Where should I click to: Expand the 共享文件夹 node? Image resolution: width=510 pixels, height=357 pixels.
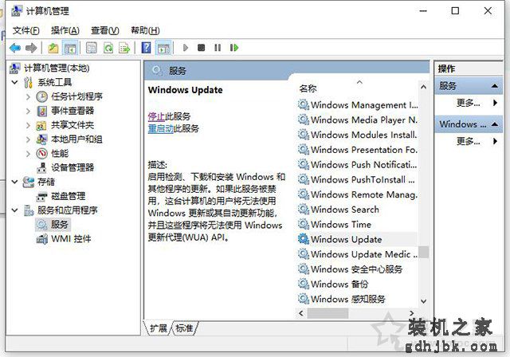[29, 125]
